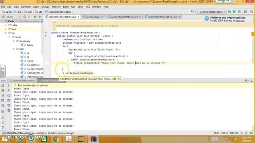The width and height of the screenshot is (255, 143).
Task: Toggle soft-wrap icon in Run panel
Action: (9, 95)
